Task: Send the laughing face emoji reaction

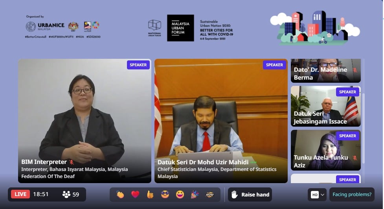Action: coord(180,194)
